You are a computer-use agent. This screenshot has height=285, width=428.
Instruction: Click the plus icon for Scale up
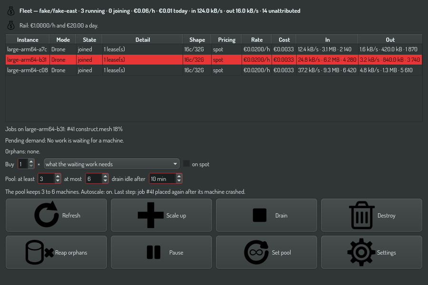pyautogui.click(x=150, y=215)
